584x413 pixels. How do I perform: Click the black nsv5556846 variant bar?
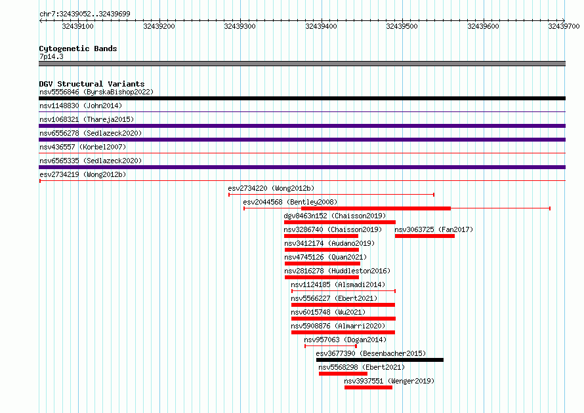click(x=302, y=98)
